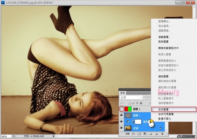Screen dimensions: 197x139
Task: Select the gray 圖層 1 thumbnail
Action: (128, 115)
